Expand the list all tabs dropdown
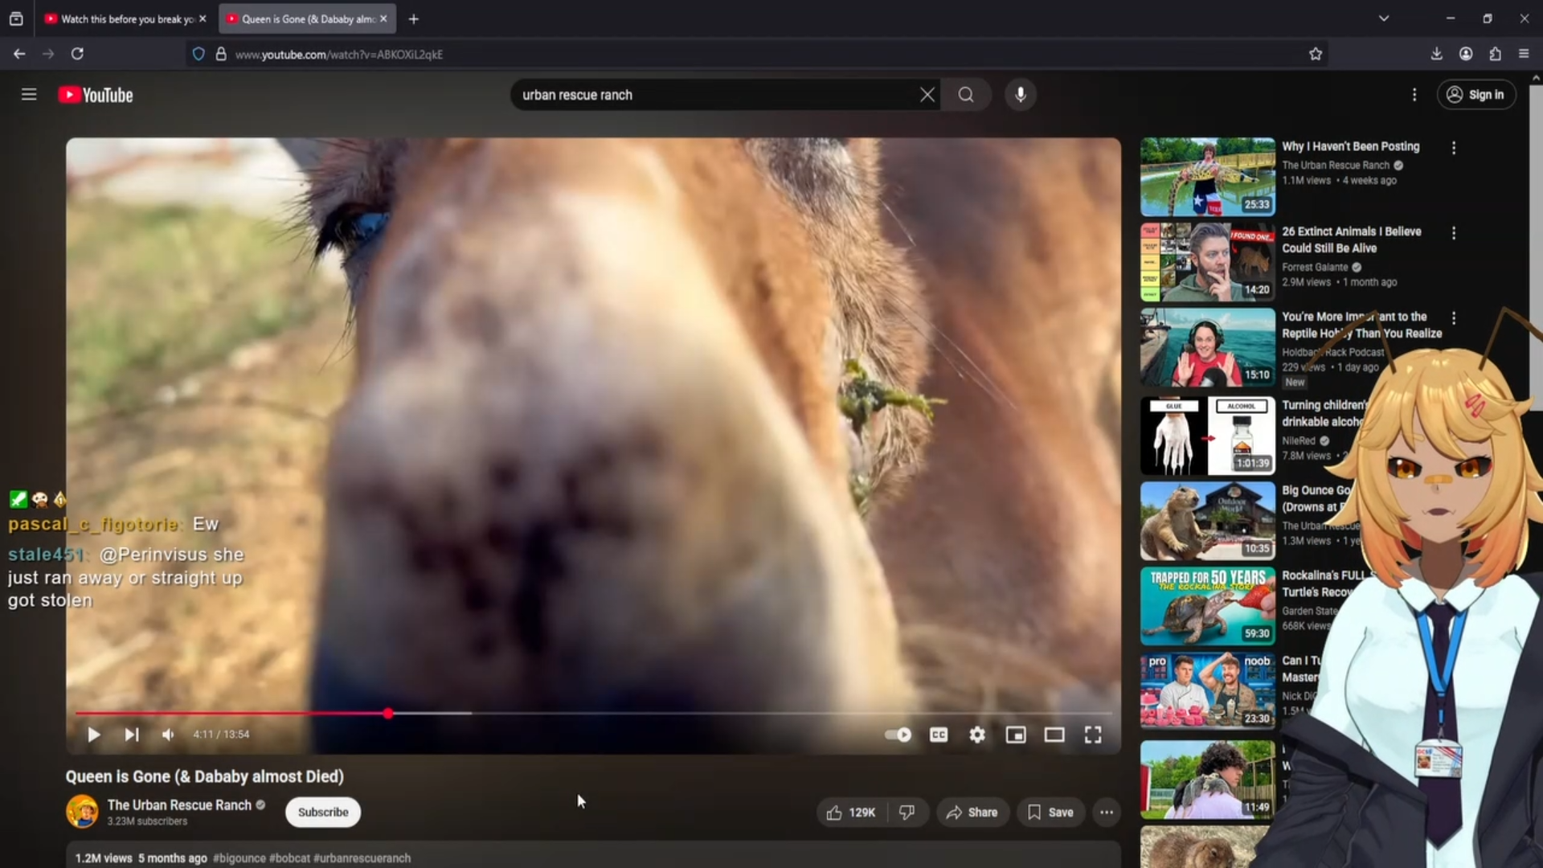 (x=1384, y=18)
